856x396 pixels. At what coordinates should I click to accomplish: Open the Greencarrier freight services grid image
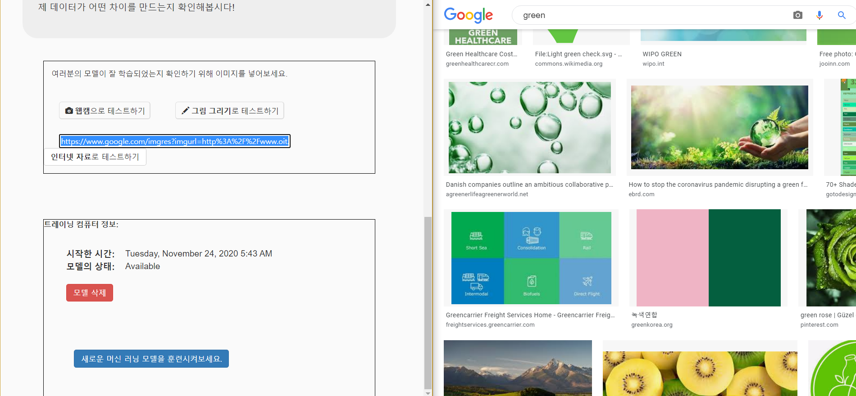click(x=531, y=258)
